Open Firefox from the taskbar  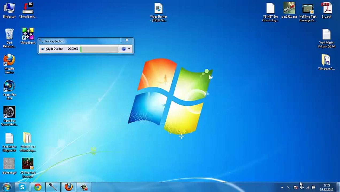coord(68,187)
